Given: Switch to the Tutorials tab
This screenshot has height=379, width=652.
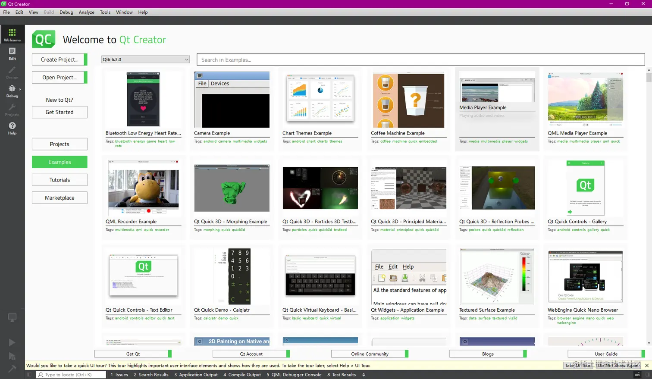Looking at the screenshot, I should (60, 180).
